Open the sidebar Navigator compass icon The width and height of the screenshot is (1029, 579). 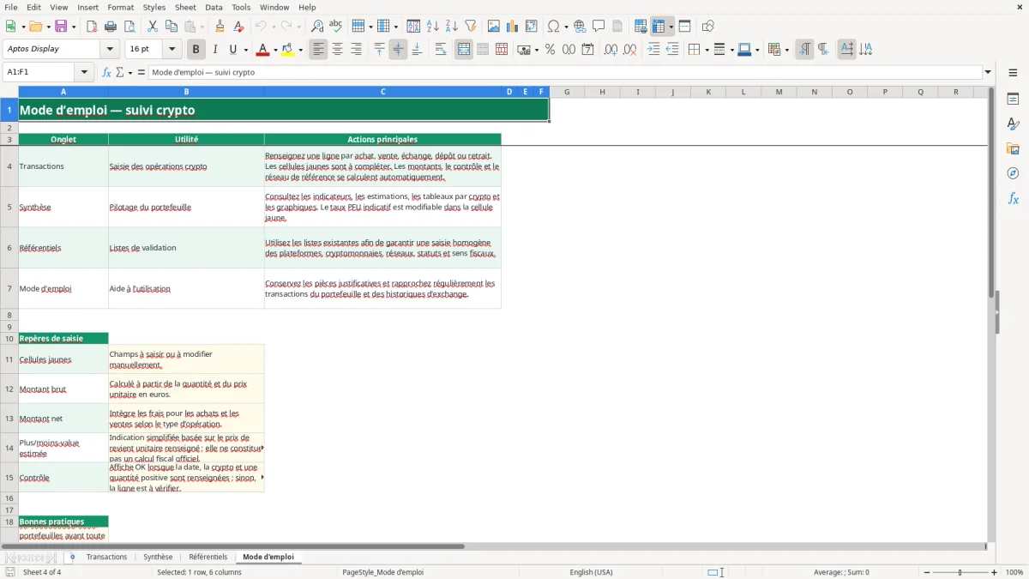pos(1013,173)
